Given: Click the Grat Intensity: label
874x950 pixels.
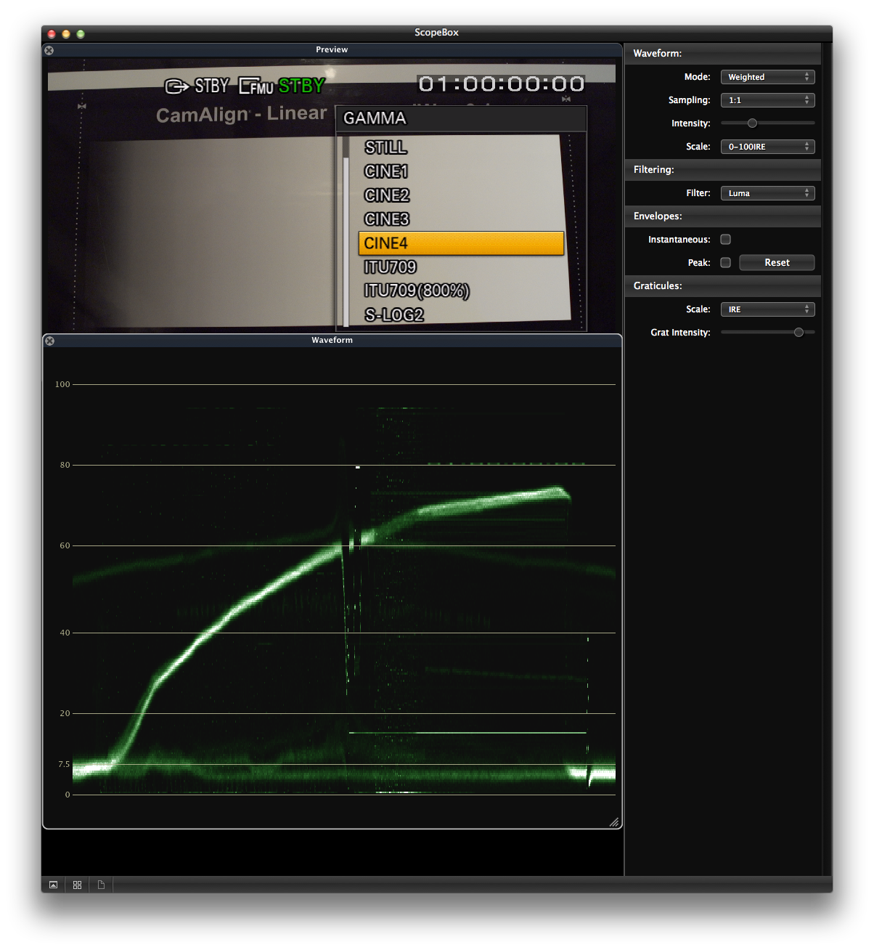Looking at the screenshot, I should 680,333.
